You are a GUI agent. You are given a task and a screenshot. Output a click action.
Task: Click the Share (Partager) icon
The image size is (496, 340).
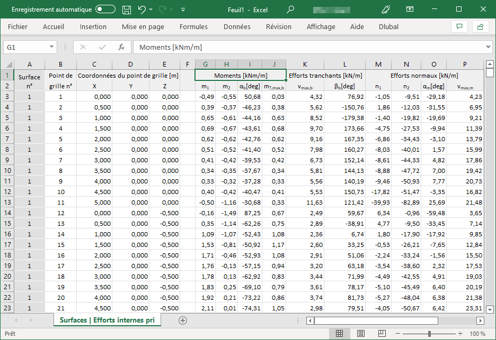[x=480, y=26]
